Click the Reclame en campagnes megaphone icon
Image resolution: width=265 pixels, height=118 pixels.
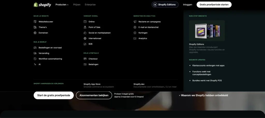coord(135,22)
